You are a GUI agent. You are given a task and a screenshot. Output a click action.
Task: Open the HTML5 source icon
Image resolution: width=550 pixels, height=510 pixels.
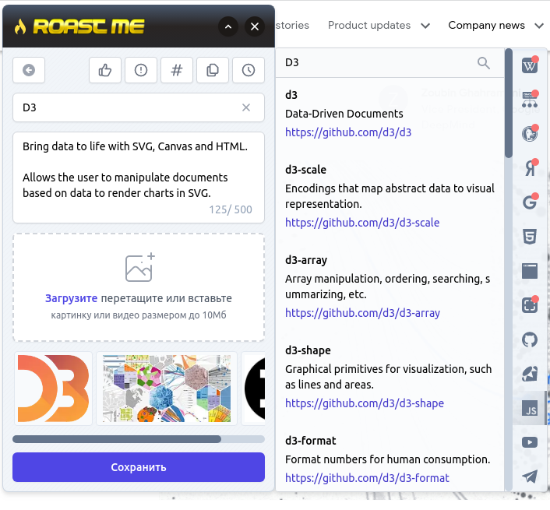(x=530, y=237)
